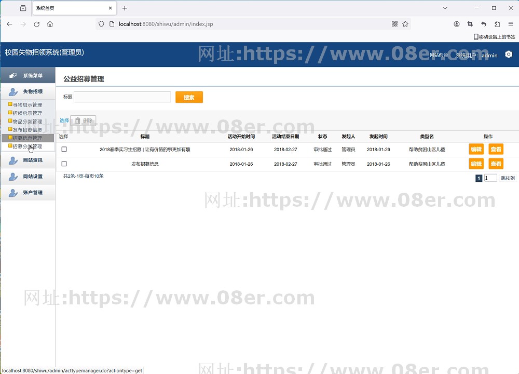Click 校园失物招领系统(管理员) title
Image resolution: width=519 pixels, height=374 pixels.
[44, 52]
